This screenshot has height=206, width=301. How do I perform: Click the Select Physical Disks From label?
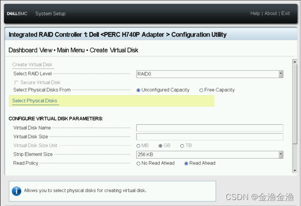pos(42,90)
